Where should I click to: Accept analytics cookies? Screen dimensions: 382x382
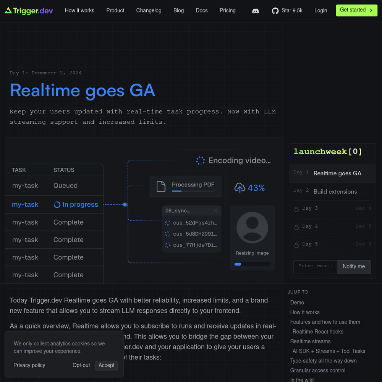pos(107,366)
